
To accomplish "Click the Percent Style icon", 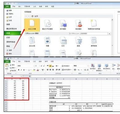I will coord(79,70).
